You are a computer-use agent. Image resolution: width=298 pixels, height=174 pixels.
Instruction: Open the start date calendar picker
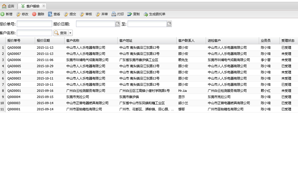point(118,24)
